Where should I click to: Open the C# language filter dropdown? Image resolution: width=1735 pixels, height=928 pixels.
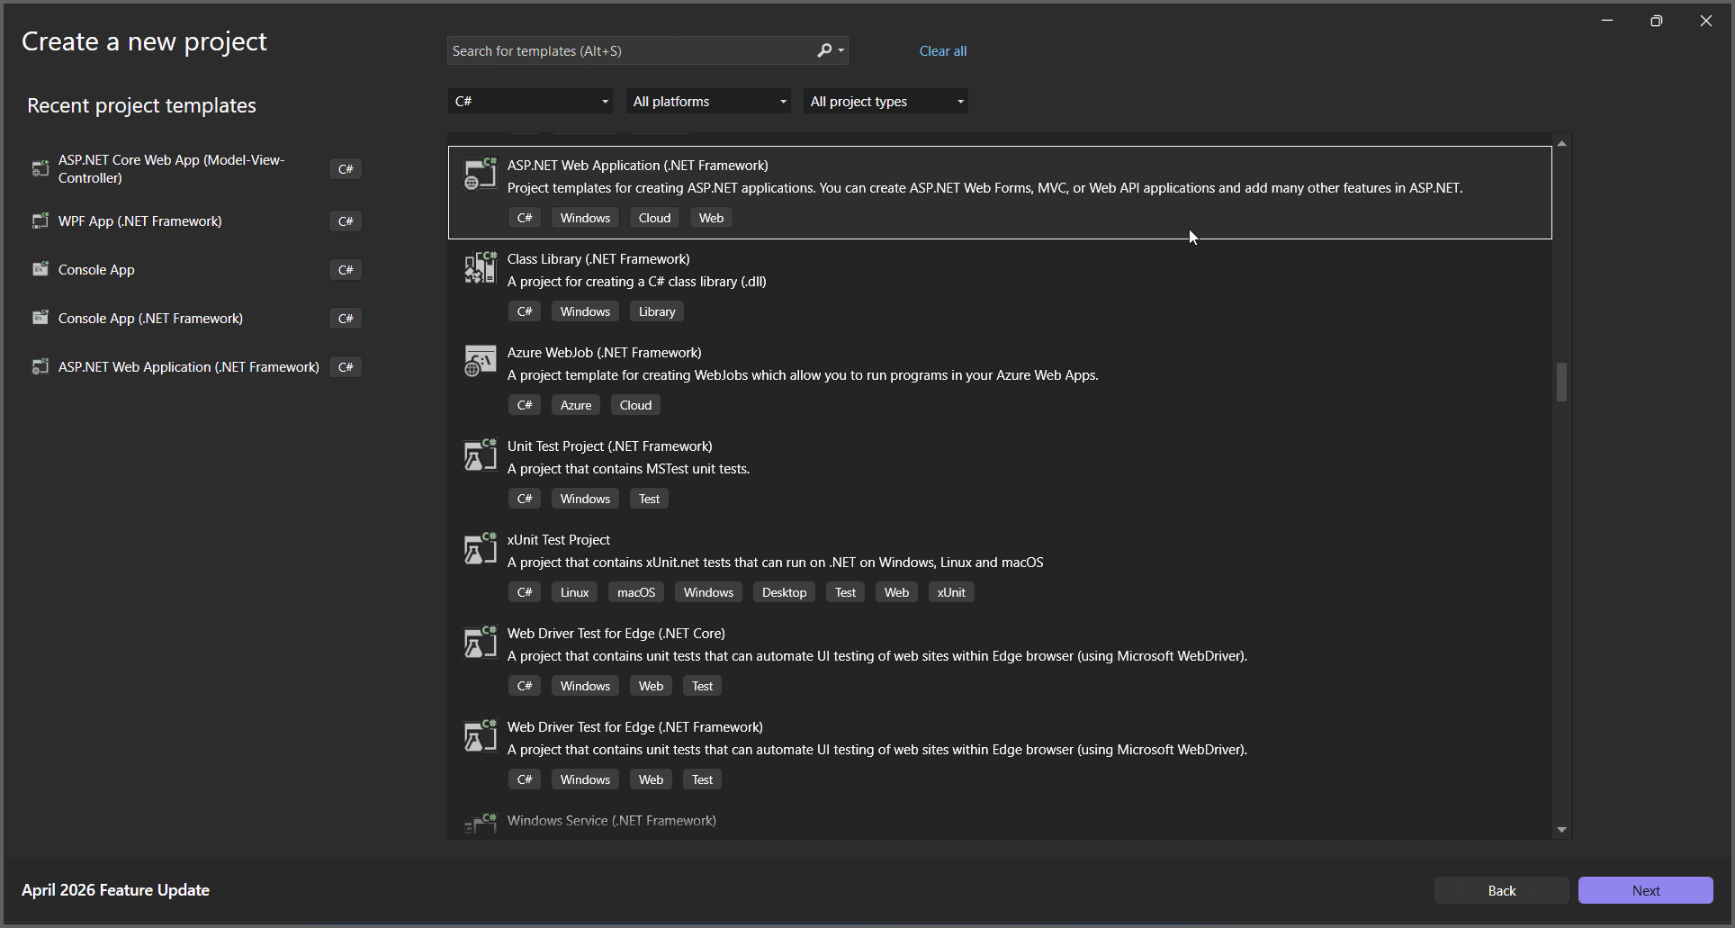coord(530,101)
